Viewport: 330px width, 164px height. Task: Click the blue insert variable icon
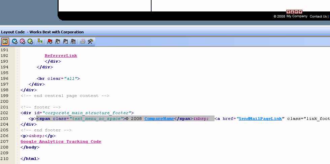pos(15,41)
